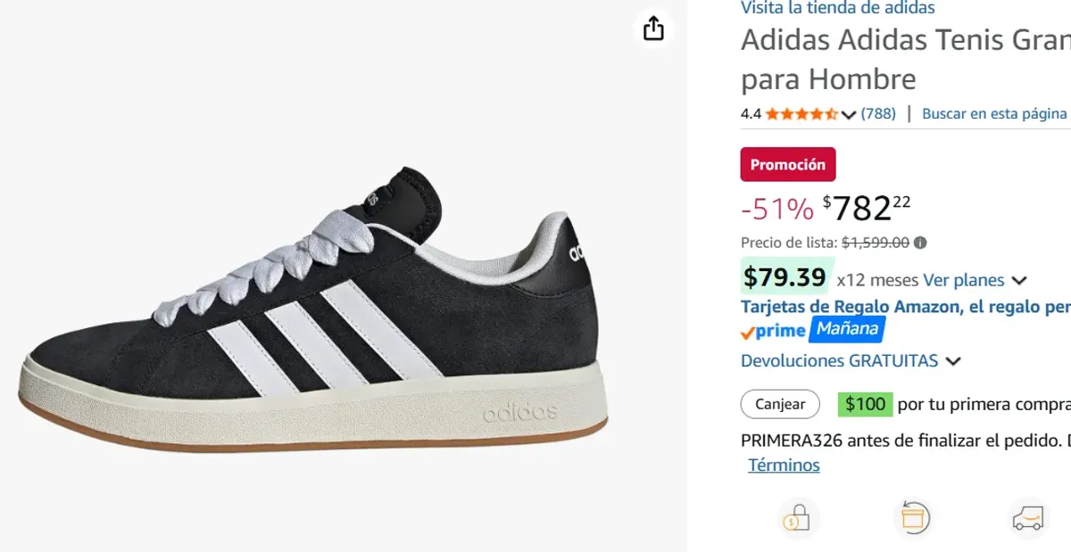Click the share icon above the shoe image
1071x552 pixels.
(653, 28)
